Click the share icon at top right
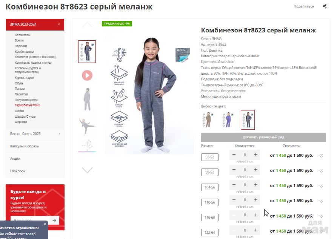The height and width of the screenshot is (239, 334). [325, 6]
